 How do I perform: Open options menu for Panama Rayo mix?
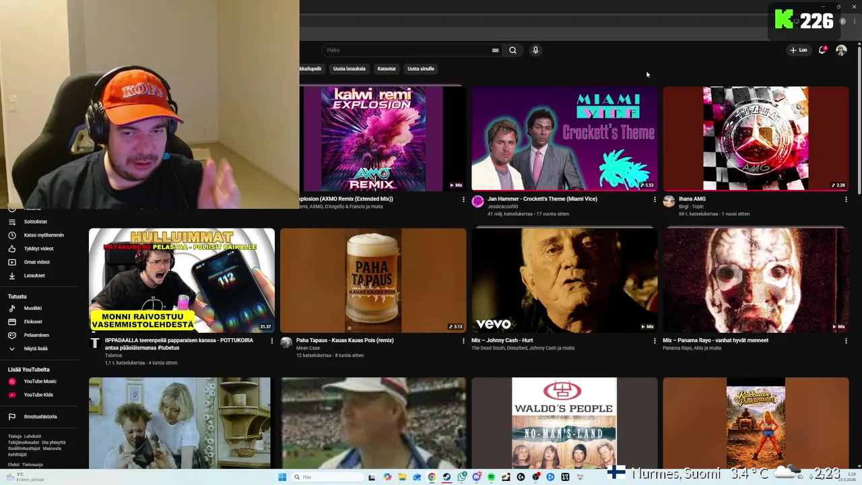coord(846,341)
